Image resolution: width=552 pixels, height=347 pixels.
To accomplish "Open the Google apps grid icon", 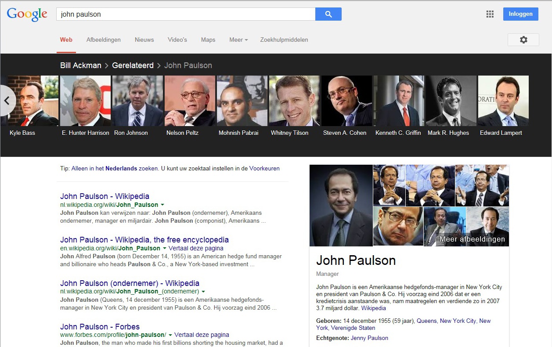I will tap(490, 14).
